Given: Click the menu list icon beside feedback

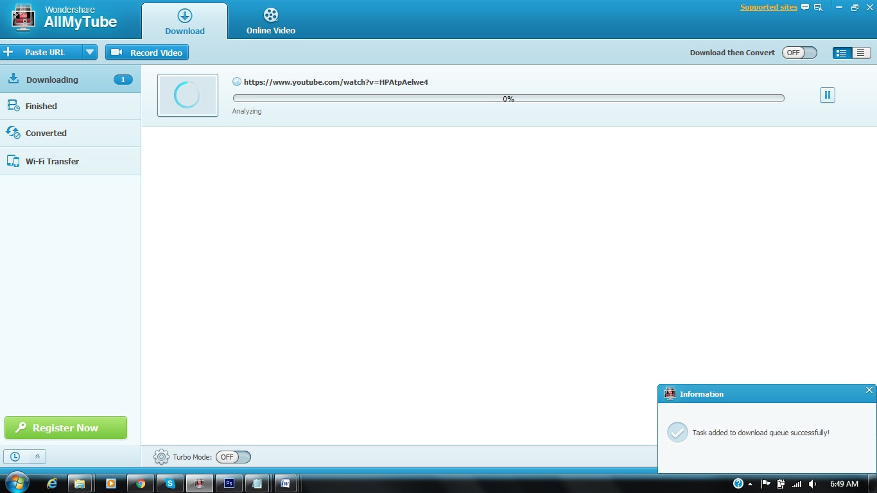Looking at the screenshot, I should click(819, 8).
